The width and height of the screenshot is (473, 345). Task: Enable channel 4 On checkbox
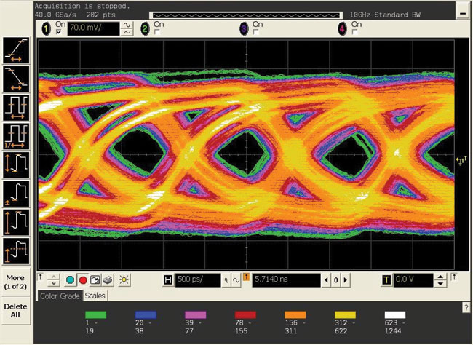coord(355,32)
